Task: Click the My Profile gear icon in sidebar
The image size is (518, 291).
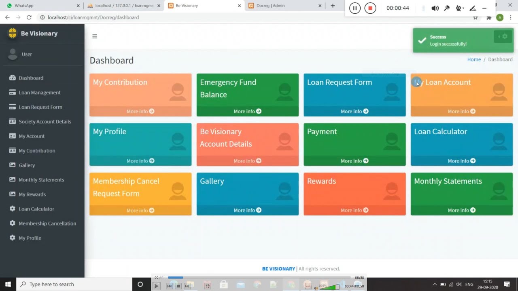Action: (12, 238)
